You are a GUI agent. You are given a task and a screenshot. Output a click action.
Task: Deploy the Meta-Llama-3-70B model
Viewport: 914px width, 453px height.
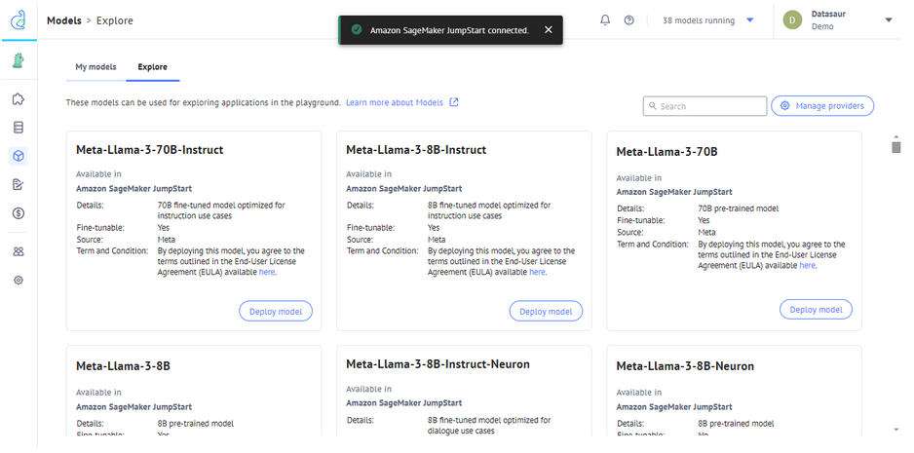coord(817,310)
